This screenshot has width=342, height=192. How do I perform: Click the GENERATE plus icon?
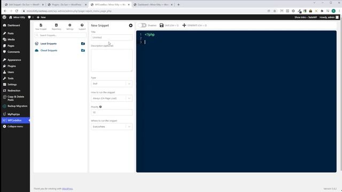[184, 25]
